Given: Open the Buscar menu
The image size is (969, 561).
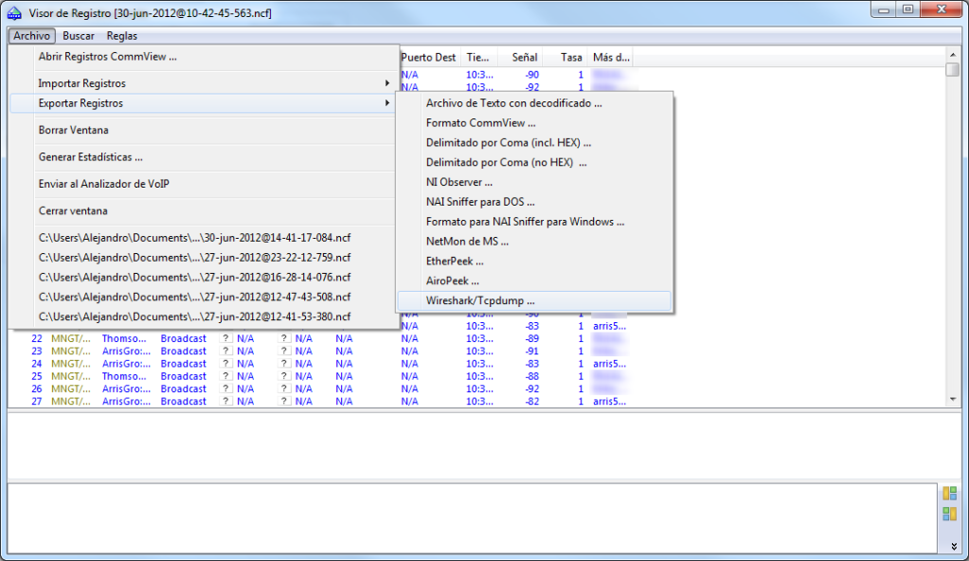Looking at the screenshot, I should pyautogui.click(x=79, y=36).
